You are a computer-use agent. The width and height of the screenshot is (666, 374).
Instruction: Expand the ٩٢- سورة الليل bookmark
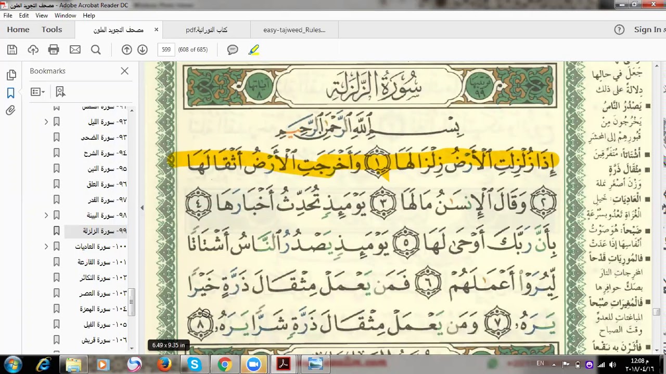[x=46, y=122]
